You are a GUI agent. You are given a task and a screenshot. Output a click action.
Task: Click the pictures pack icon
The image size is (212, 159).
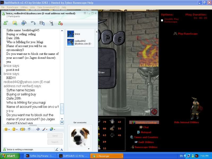point(51,129)
